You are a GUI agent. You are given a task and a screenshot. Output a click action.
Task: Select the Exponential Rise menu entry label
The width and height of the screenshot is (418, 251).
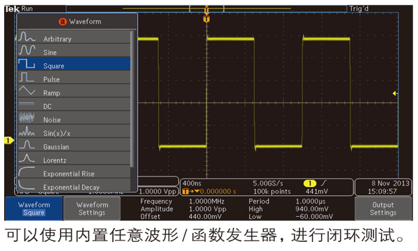tap(69, 174)
